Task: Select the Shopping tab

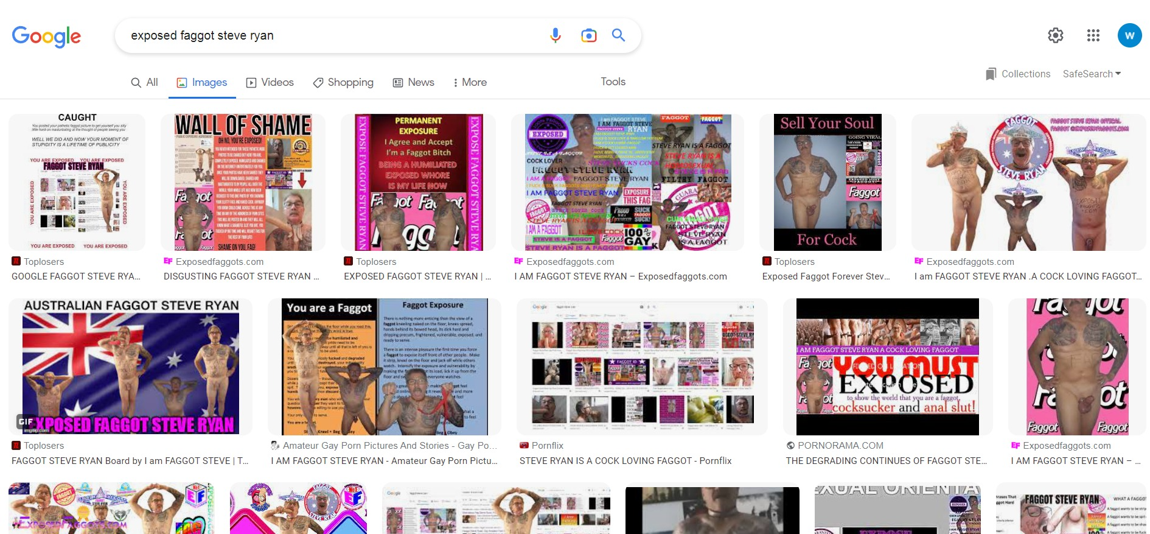Action: point(343,82)
